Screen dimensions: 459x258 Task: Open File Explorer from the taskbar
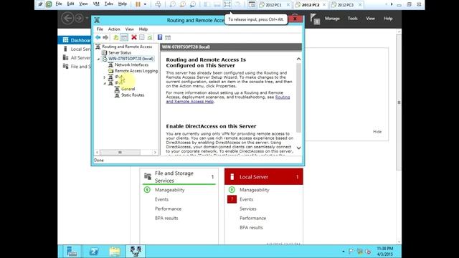[x=115, y=252]
